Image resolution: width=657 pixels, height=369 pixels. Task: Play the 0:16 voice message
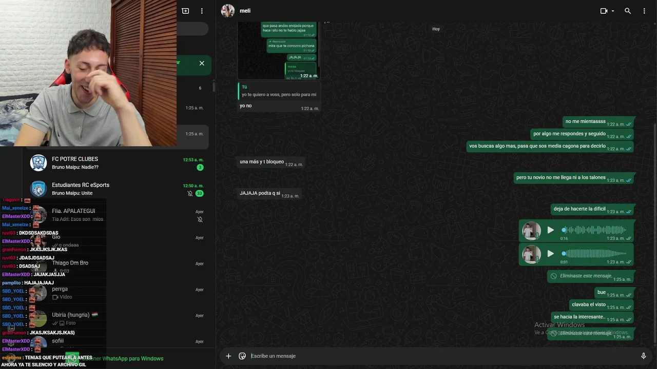point(550,230)
